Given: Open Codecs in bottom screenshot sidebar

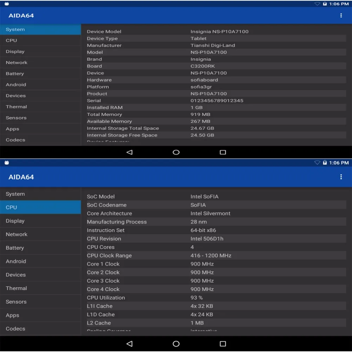Looking at the screenshot, I should point(40,328).
